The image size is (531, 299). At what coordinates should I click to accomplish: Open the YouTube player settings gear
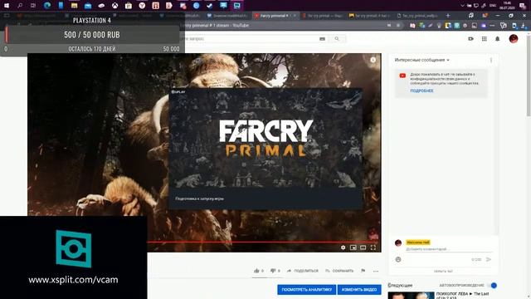(x=343, y=248)
